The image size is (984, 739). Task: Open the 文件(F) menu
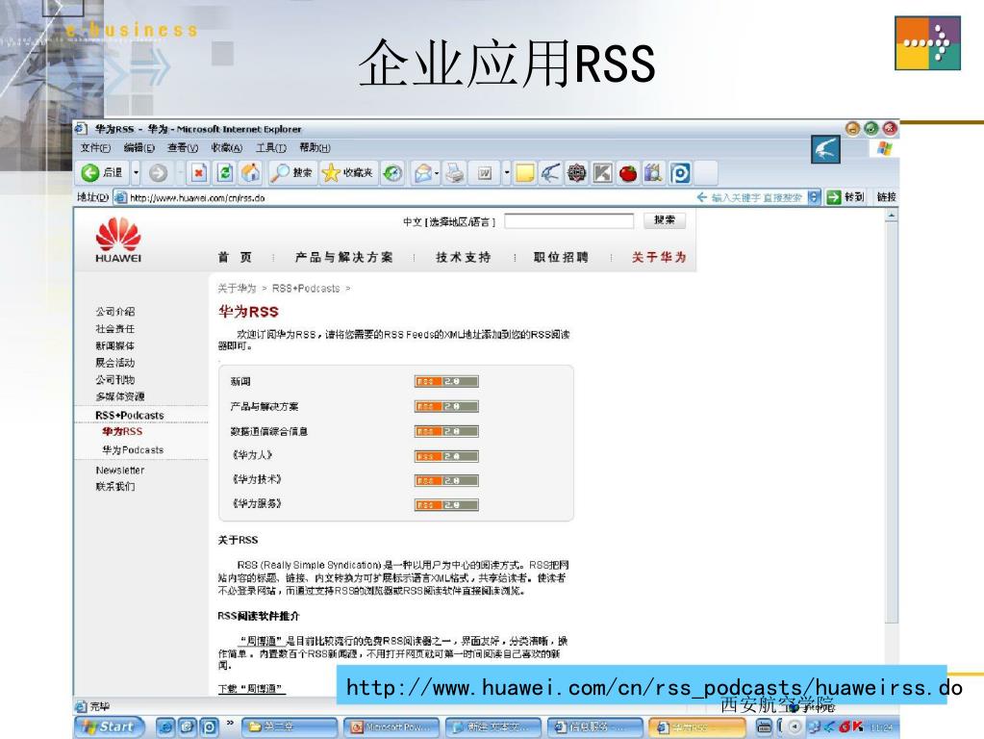pyautogui.click(x=95, y=147)
